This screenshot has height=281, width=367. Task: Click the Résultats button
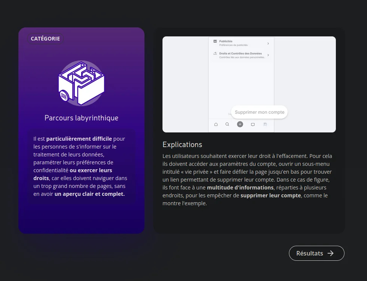coord(316,253)
